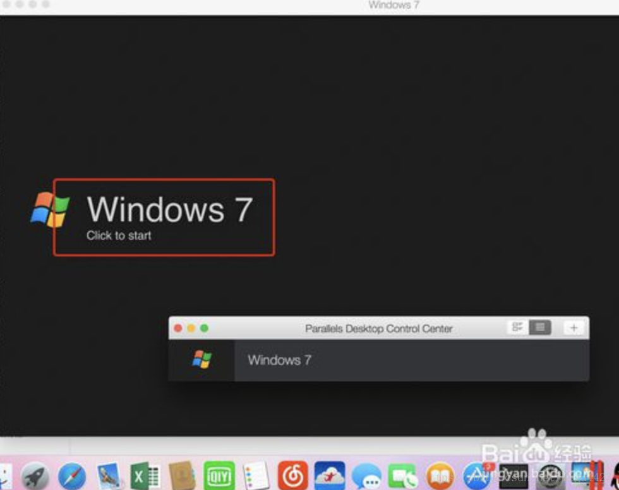Image resolution: width=619 pixels, height=490 pixels.
Task: Add new virtual machine with plus button
Action: (574, 328)
